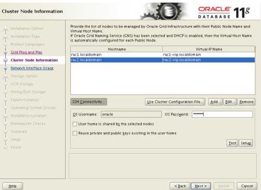Screen dimensions: 261x190
Task: Add a new cluster node
Action: pyautogui.click(x=215, y=102)
